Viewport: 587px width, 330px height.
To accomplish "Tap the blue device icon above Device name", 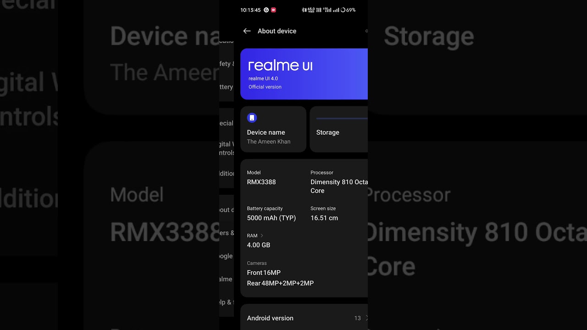I will 252,118.
